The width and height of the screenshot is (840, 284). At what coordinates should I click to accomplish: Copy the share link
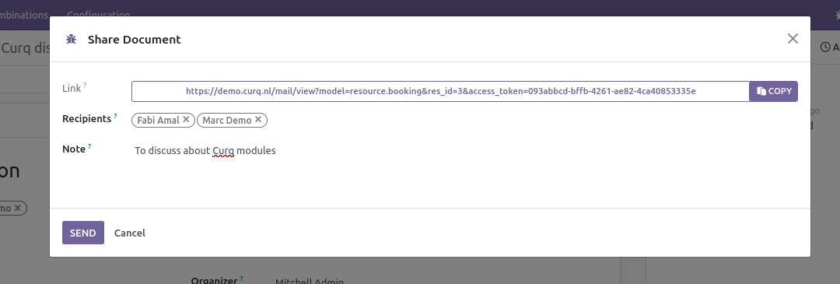click(774, 91)
